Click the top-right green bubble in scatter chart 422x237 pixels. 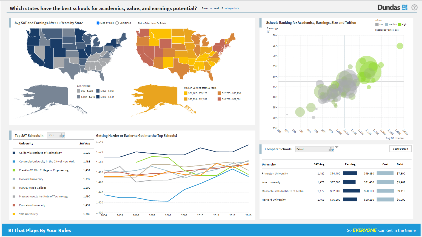pos(400,46)
